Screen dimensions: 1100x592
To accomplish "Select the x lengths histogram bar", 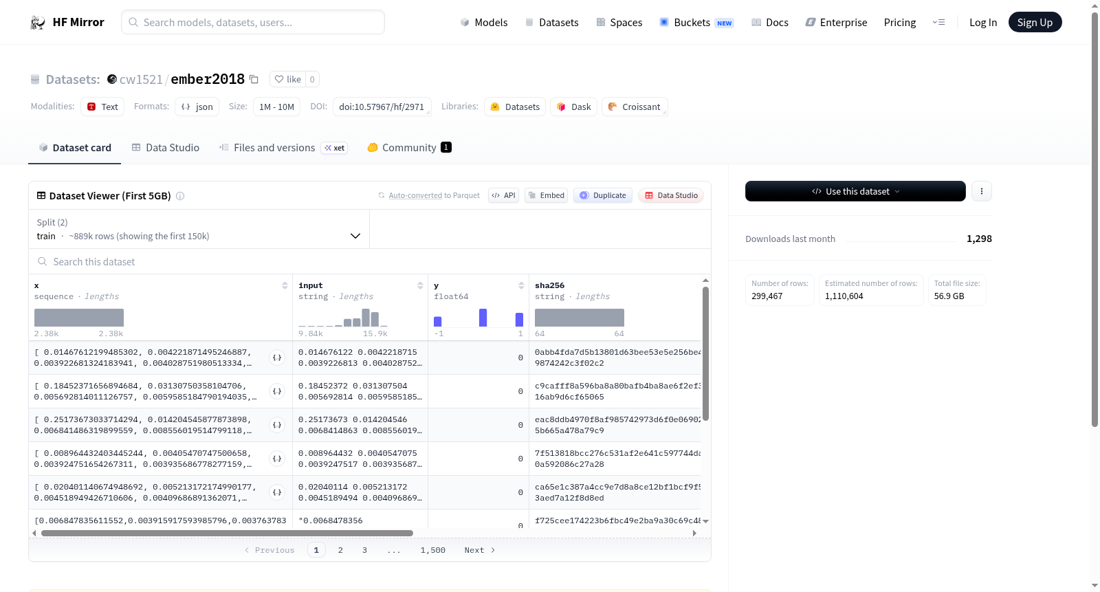I will tap(79, 318).
